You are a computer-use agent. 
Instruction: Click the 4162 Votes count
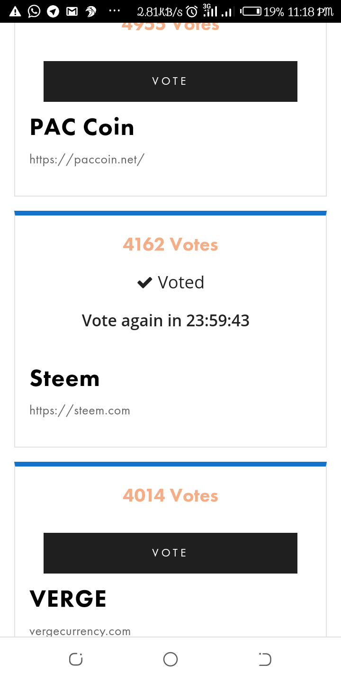[170, 245]
